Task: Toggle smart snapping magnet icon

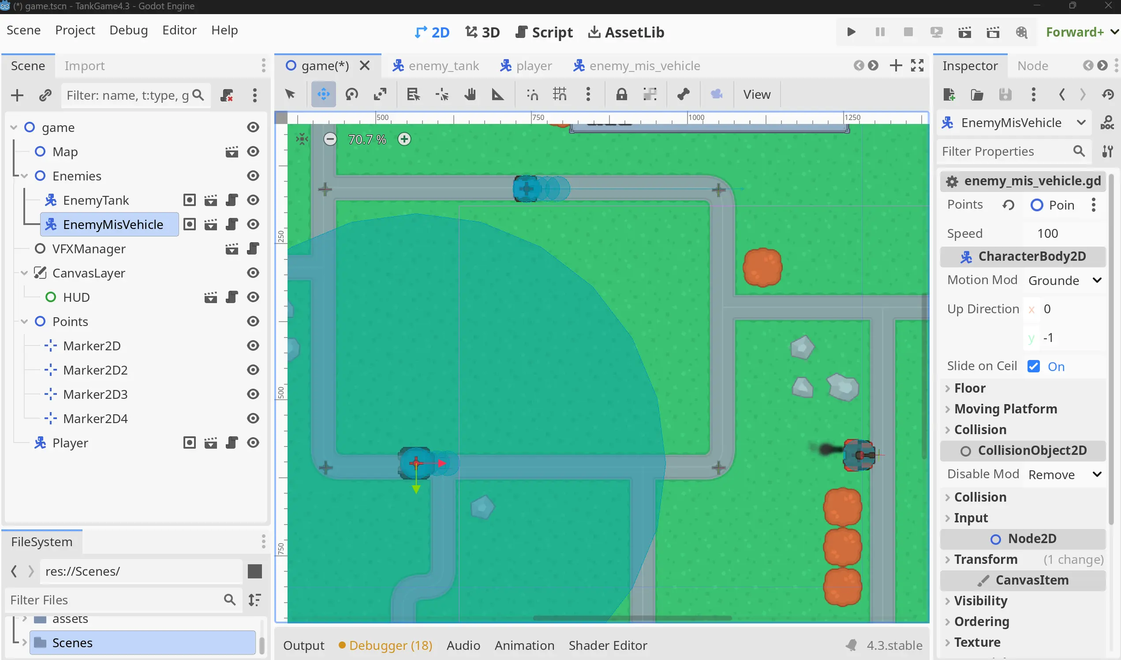Action: click(532, 94)
